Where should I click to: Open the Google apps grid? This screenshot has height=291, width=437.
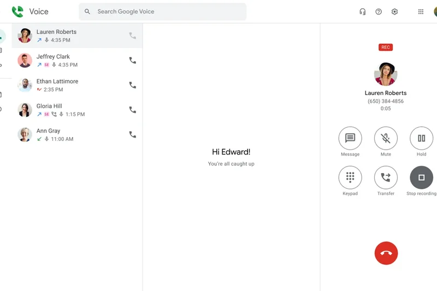coord(421,11)
